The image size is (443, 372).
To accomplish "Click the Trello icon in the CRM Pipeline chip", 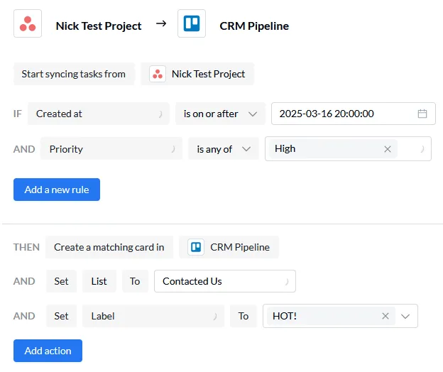I will click(x=196, y=247).
